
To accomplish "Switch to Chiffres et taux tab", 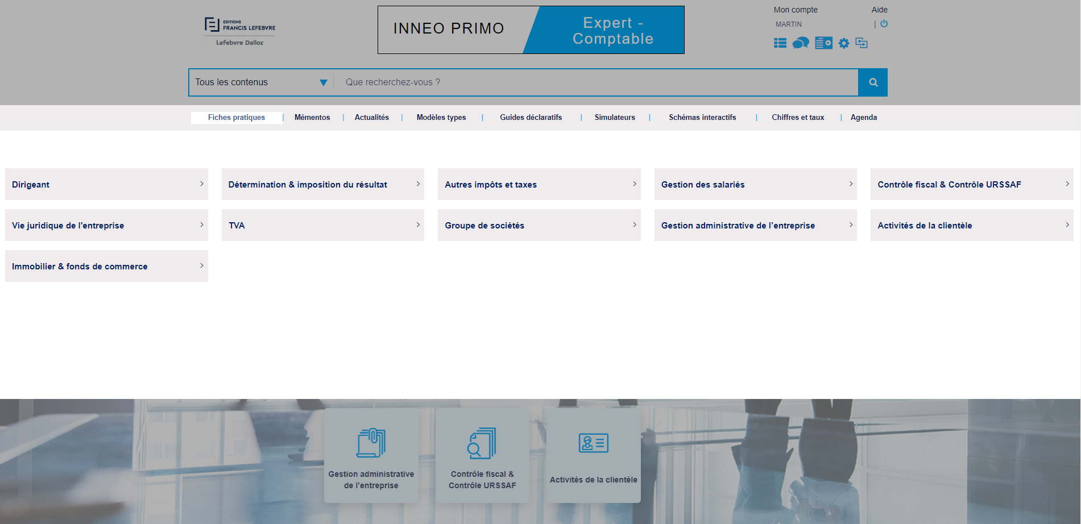I will click(x=798, y=118).
